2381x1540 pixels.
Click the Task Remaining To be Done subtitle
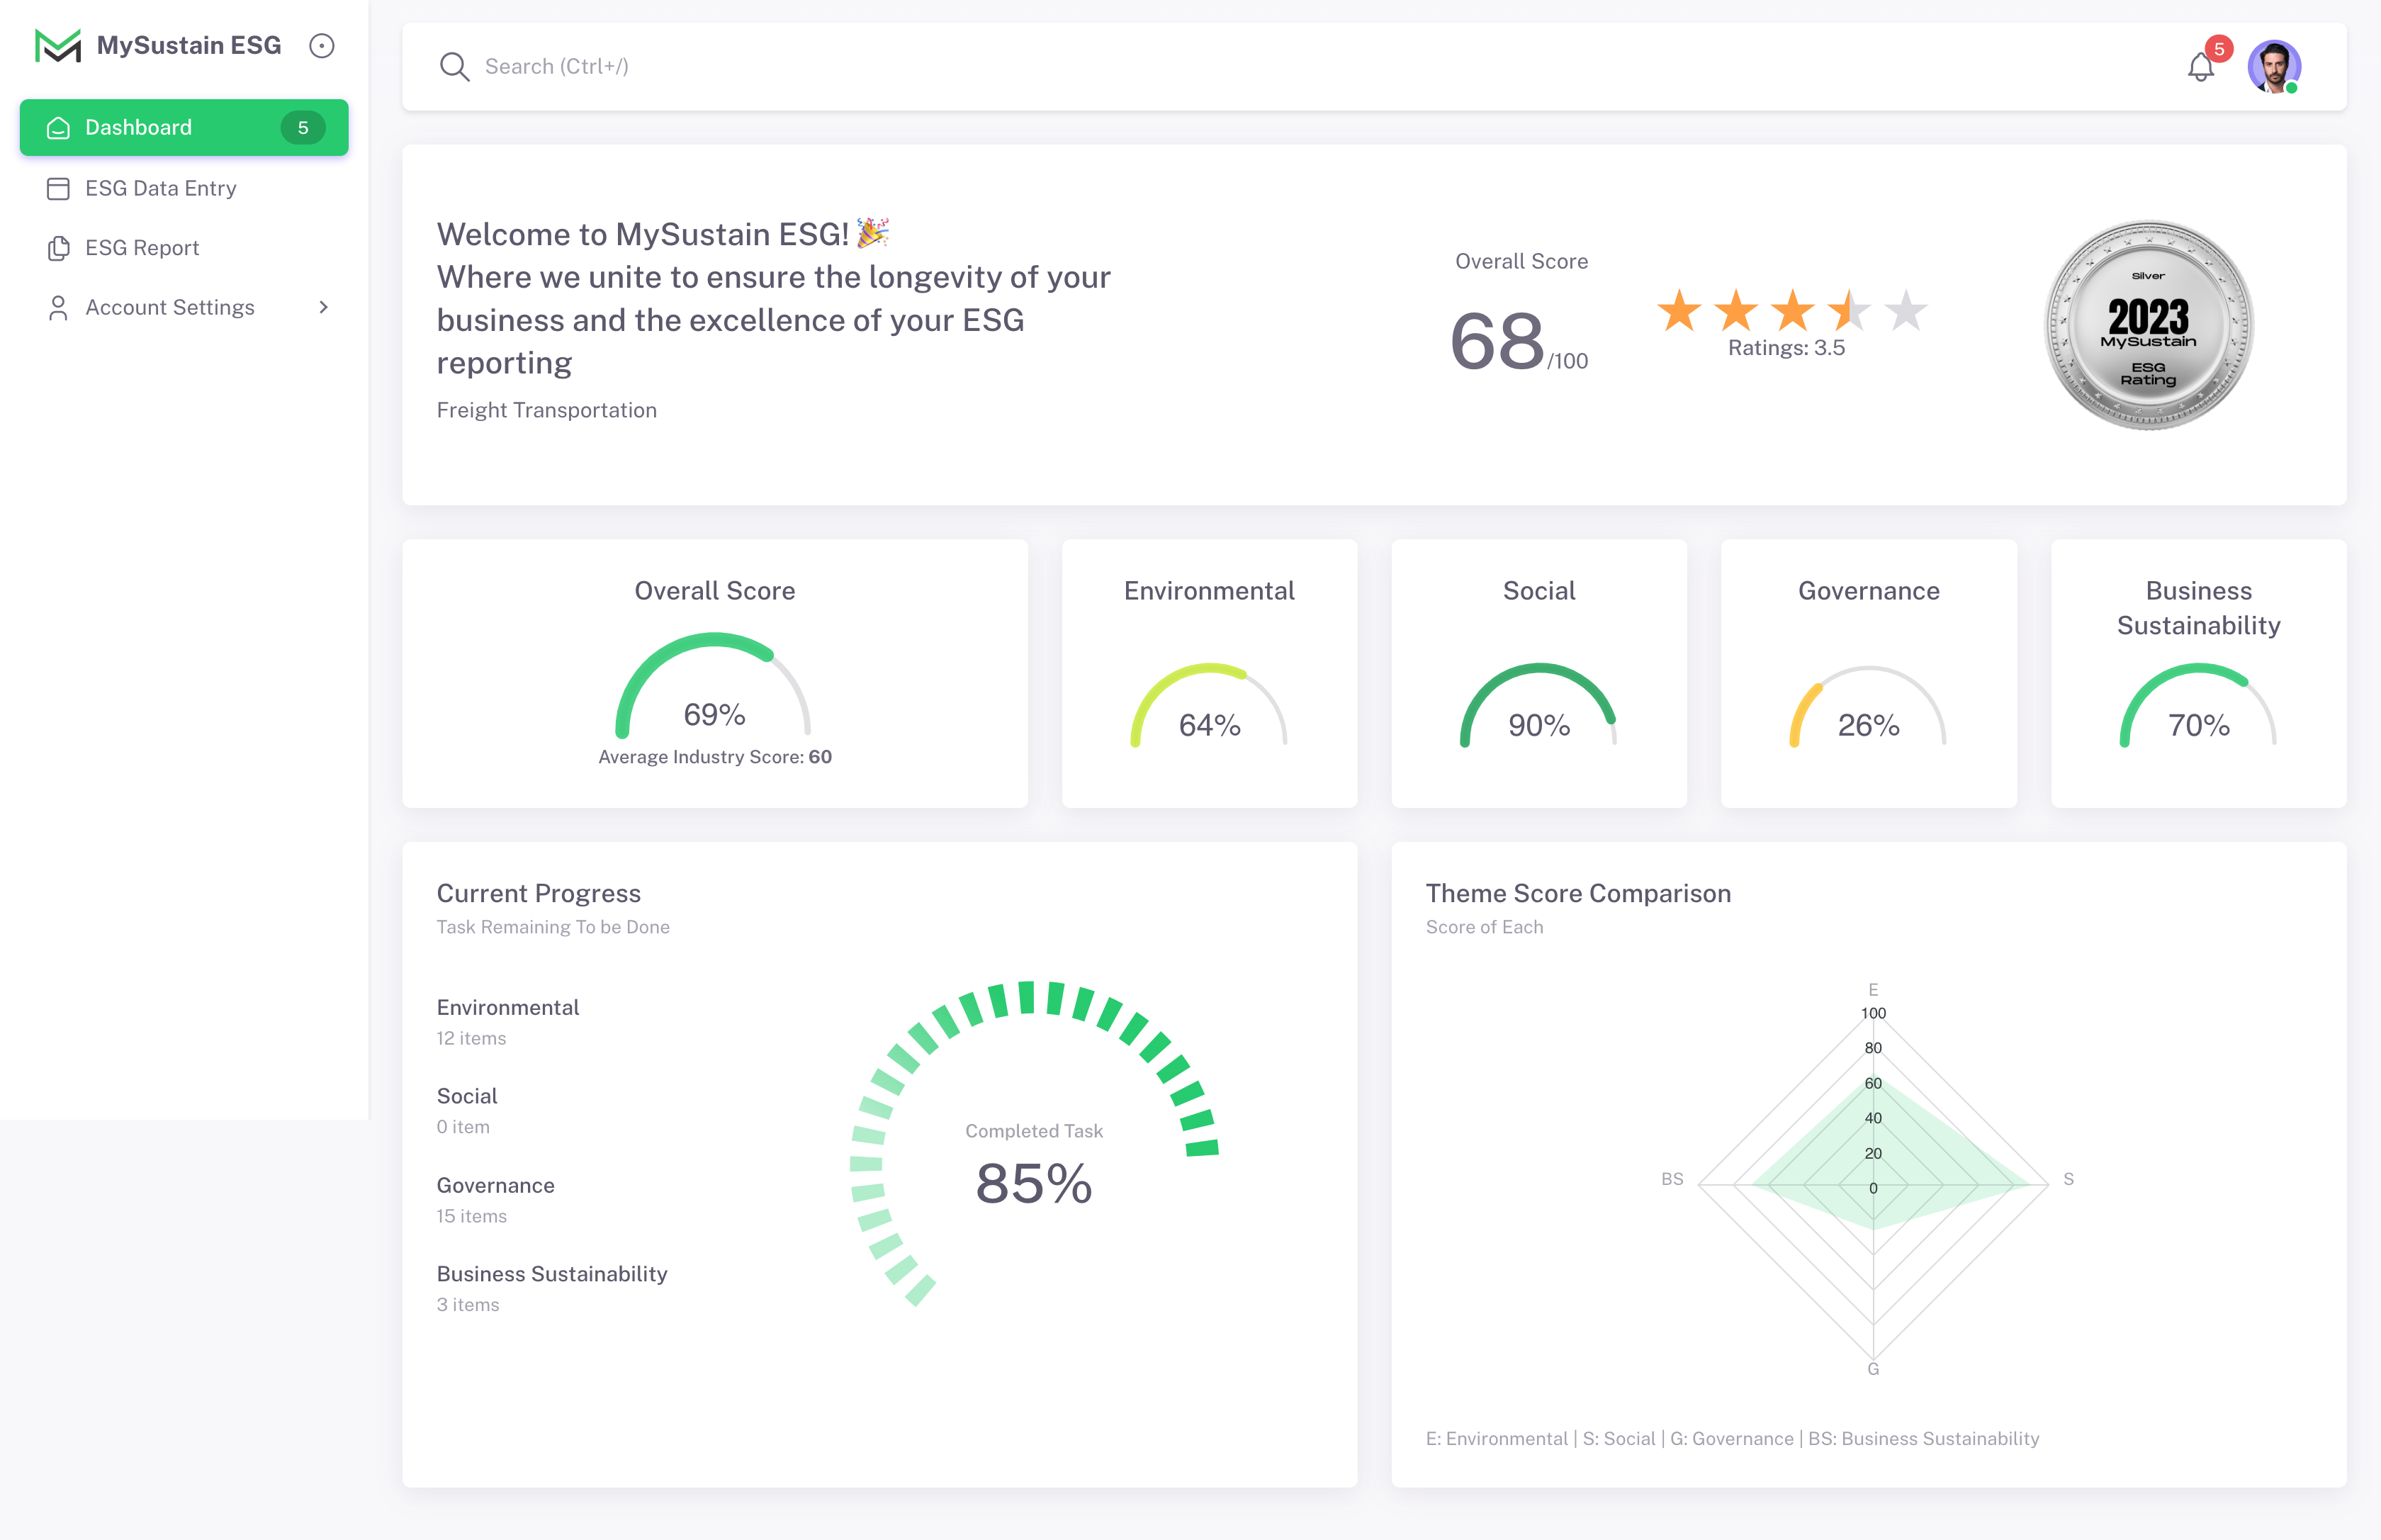[553, 927]
